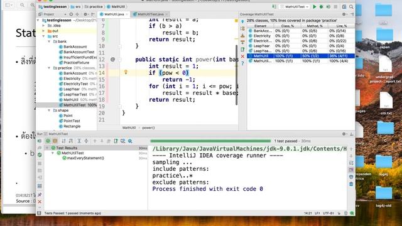The image size is (402, 226).
Task: Expand the .idea folder
Action: [x=43, y=25]
